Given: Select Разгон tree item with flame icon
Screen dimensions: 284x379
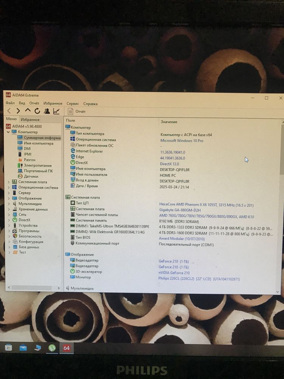Looking at the screenshot, I should pyautogui.click(x=27, y=160).
